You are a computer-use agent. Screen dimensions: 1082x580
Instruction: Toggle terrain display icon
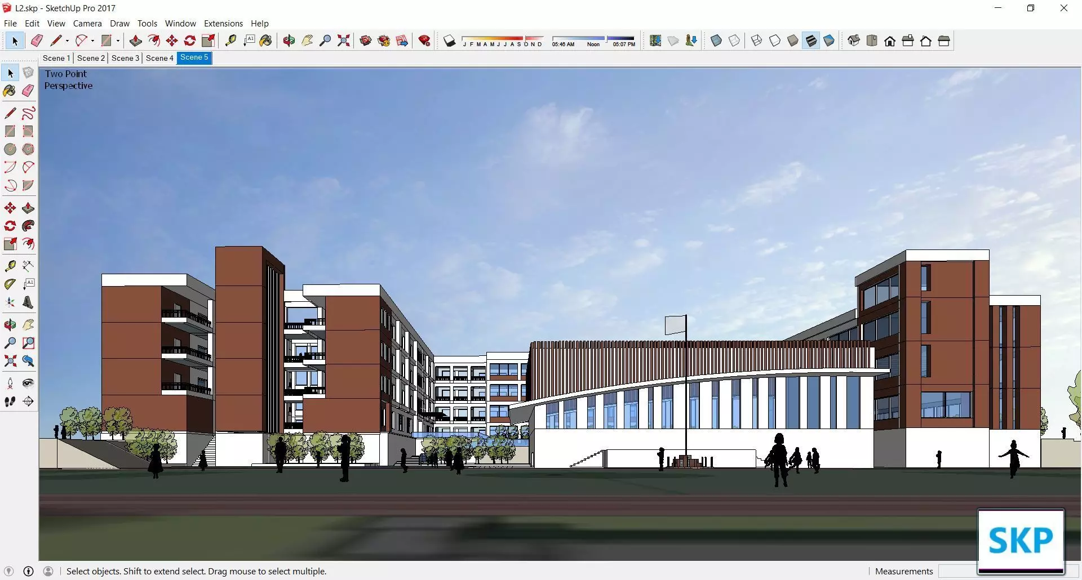[x=673, y=41]
